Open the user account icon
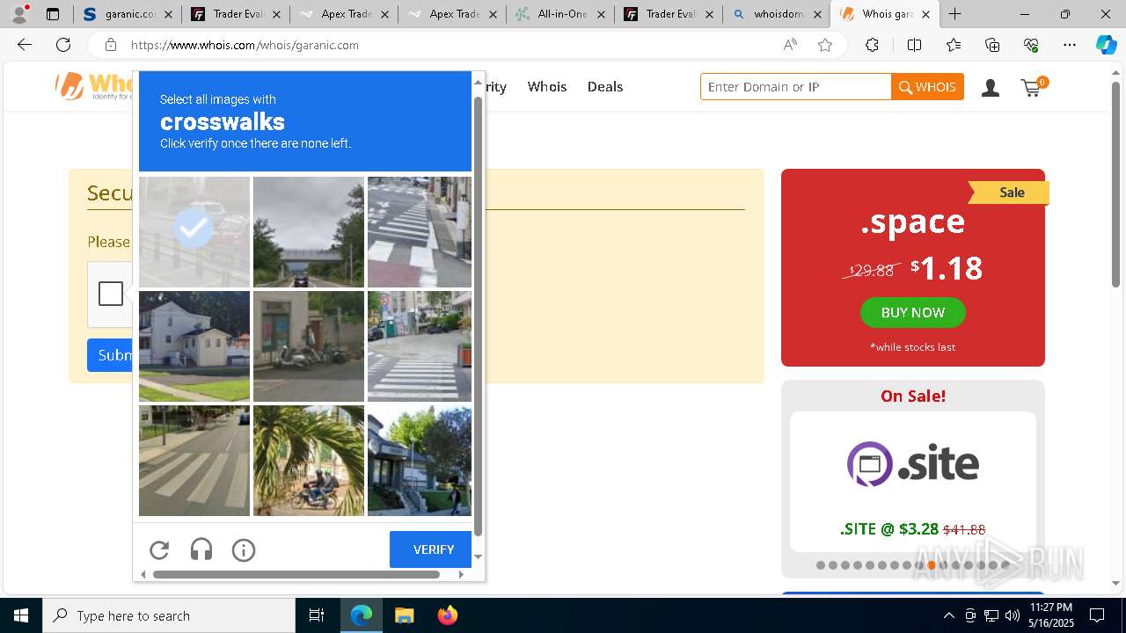 (991, 88)
